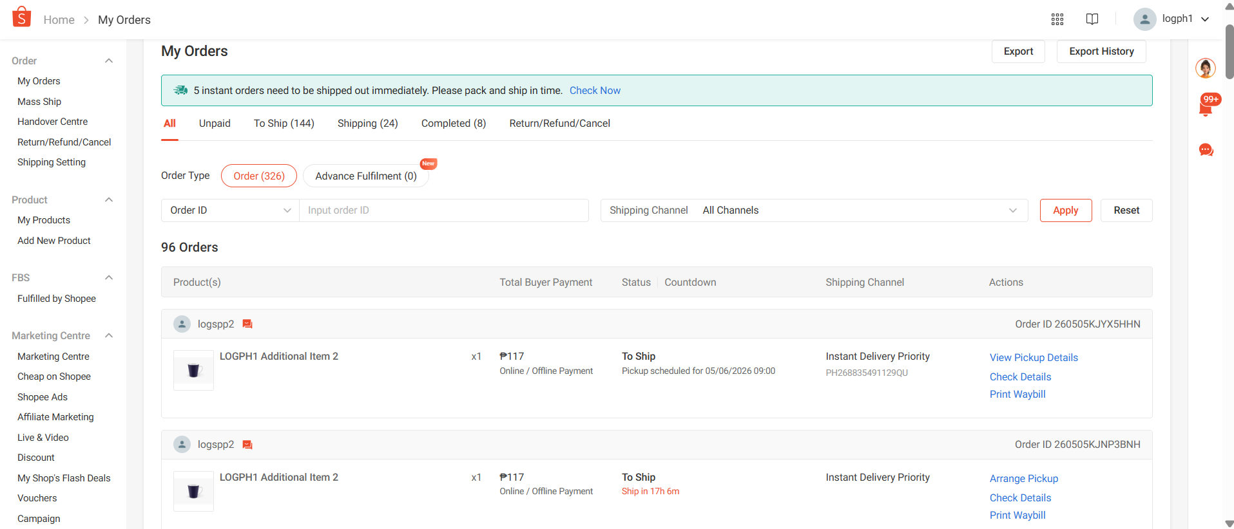Click the Export button
Viewport: 1234px width, 529px height.
pos(1018,51)
